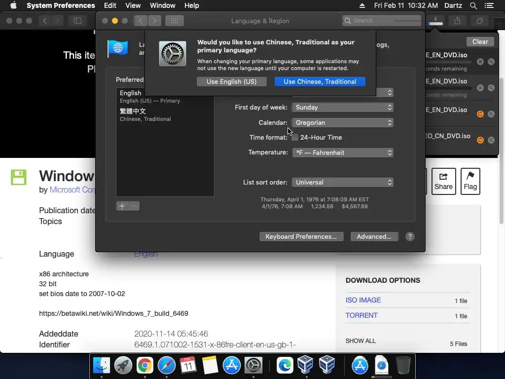The width and height of the screenshot is (505, 379).
Task: Open the View menu
Action: tap(133, 5)
